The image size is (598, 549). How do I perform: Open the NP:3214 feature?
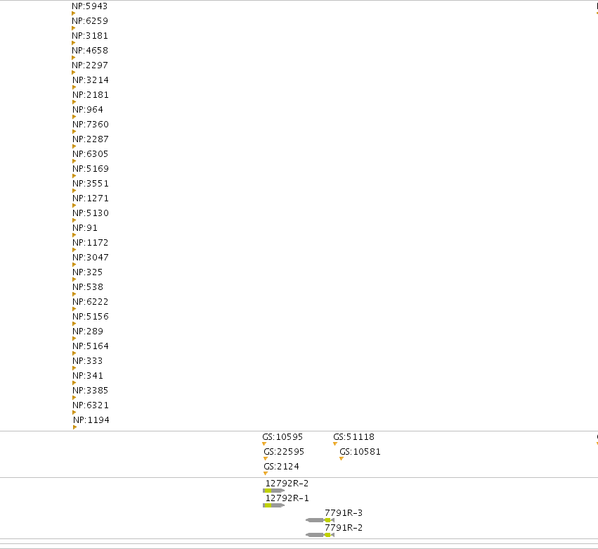[x=91, y=80]
